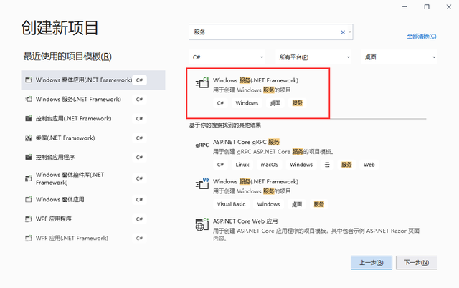Click the Windows 窗体控件库(.NET Framework) icon
Image resolution: width=459 pixels, height=288 pixels.
point(29,178)
